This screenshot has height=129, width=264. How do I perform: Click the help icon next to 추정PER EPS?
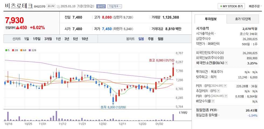pyautogui.click(x=218, y=91)
